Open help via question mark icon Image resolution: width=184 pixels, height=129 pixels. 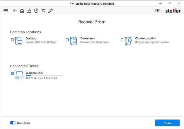[36, 11]
